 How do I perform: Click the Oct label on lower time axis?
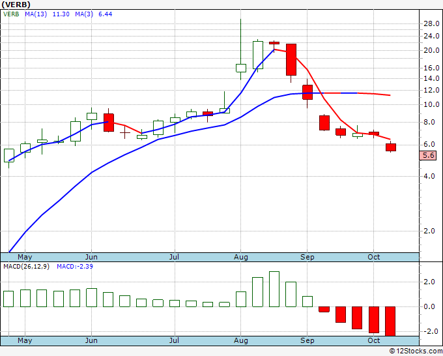373,340
